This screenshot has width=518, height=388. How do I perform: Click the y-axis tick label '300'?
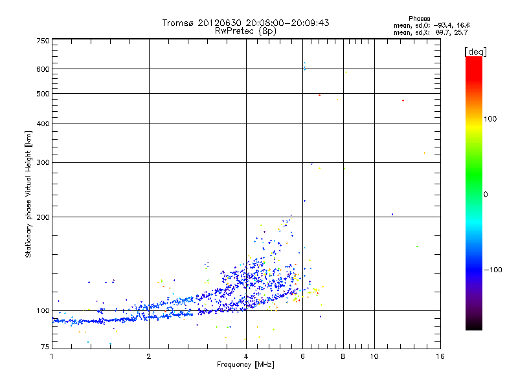point(43,163)
